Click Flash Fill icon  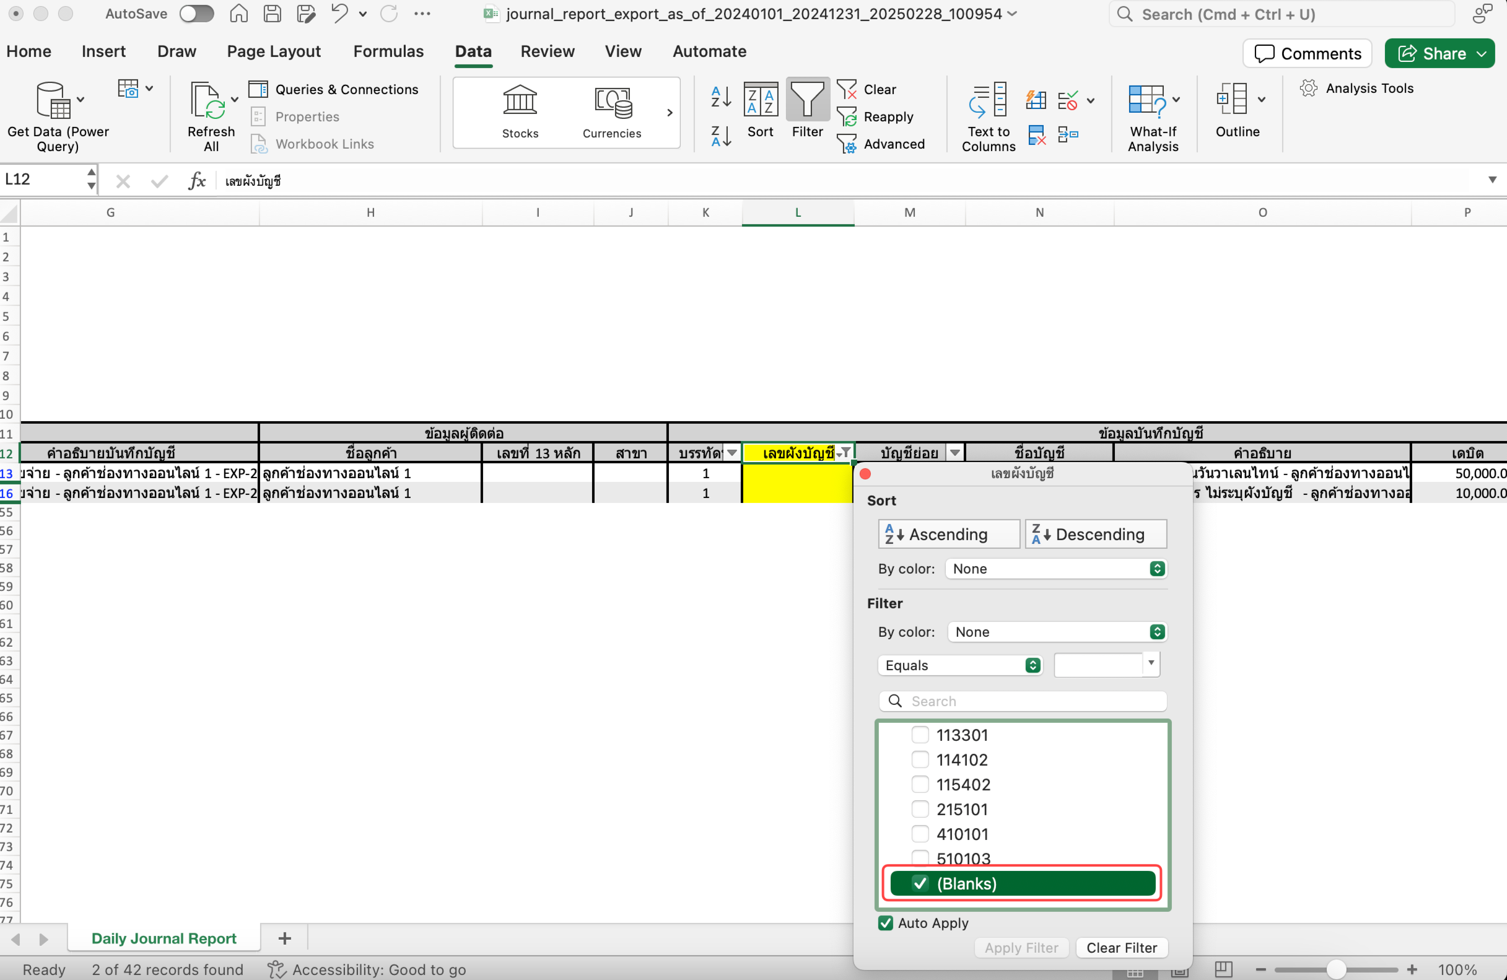[x=1035, y=99]
